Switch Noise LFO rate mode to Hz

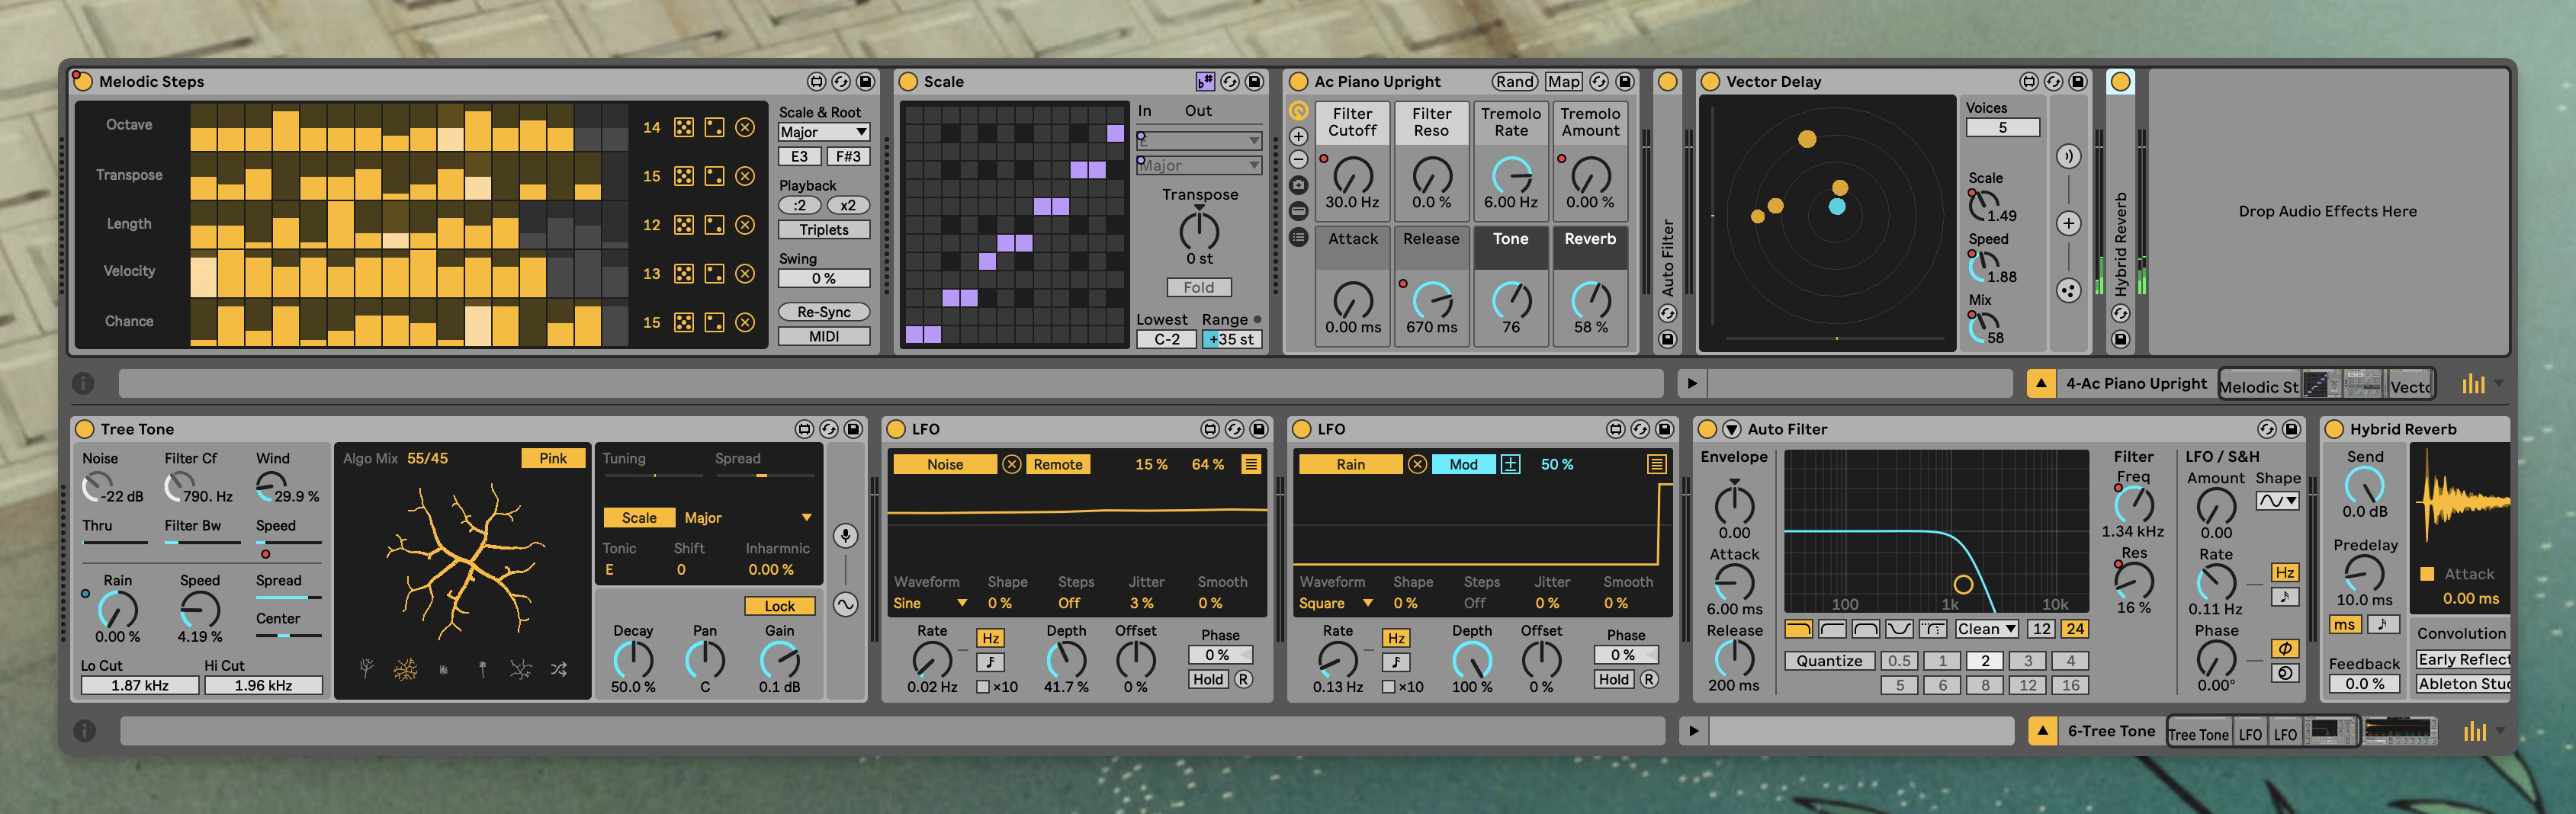(x=990, y=638)
